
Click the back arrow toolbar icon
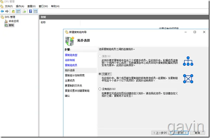tap(2, 11)
